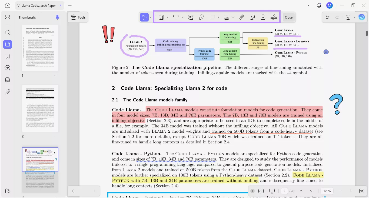Open Search in the left sidebar

7,32
